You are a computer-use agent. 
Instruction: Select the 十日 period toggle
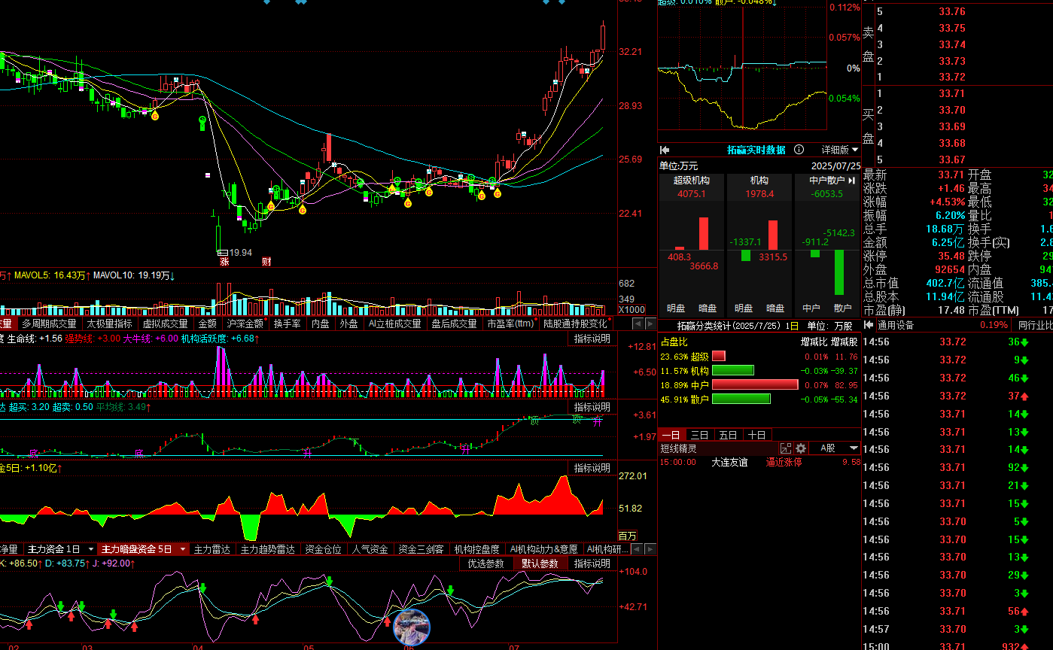click(x=756, y=435)
